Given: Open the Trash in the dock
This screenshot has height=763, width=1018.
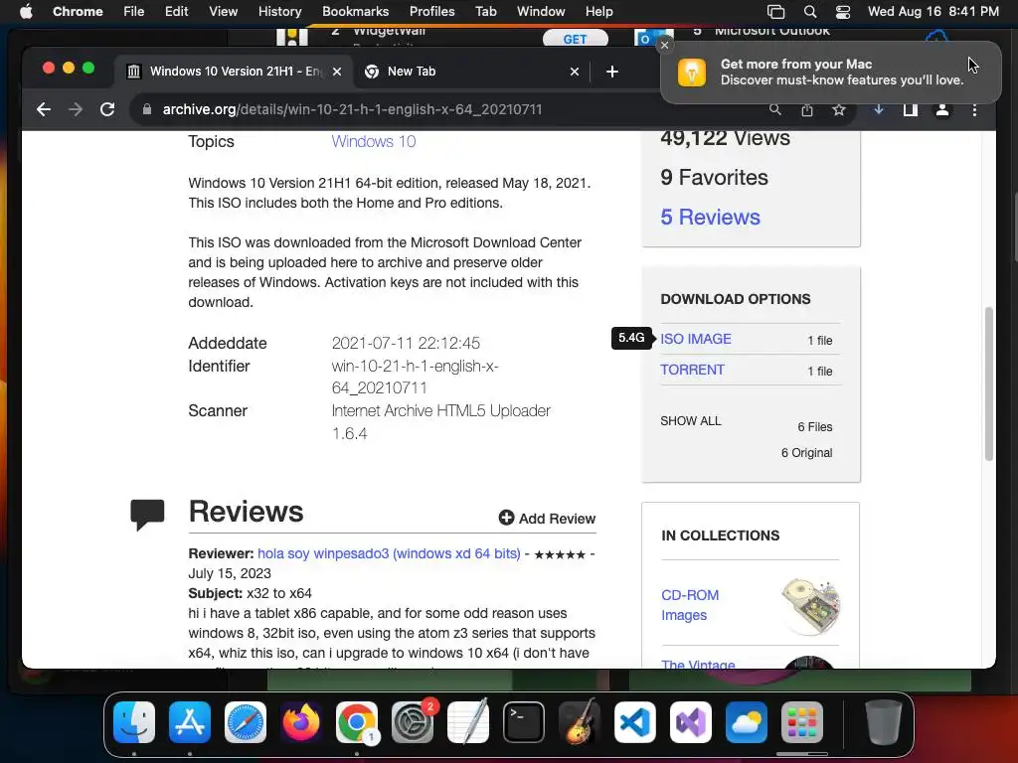Looking at the screenshot, I should click(x=884, y=722).
